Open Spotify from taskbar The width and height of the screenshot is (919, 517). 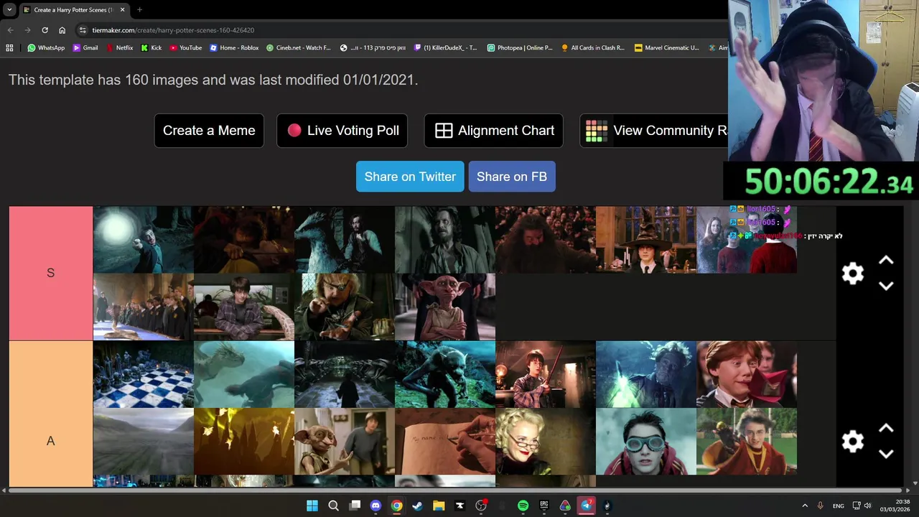(x=523, y=506)
